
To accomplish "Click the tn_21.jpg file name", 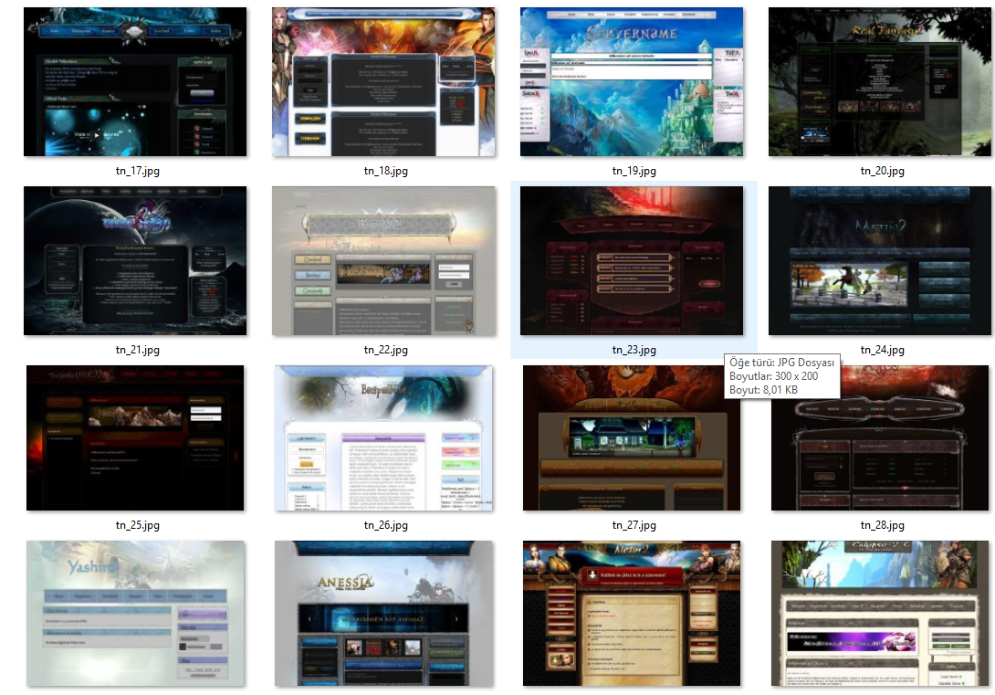I will pos(138,350).
